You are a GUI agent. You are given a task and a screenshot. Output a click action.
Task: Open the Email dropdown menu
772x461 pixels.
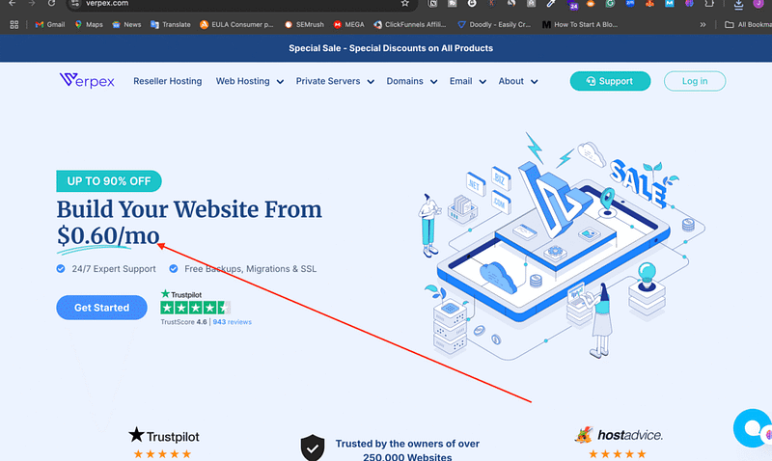[x=468, y=81]
